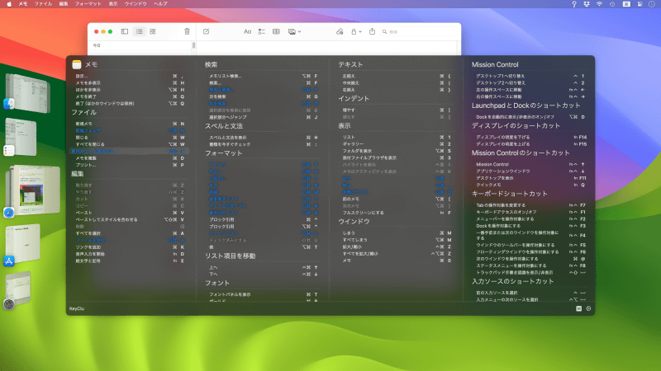Create a new note with compose icon

(206, 31)
